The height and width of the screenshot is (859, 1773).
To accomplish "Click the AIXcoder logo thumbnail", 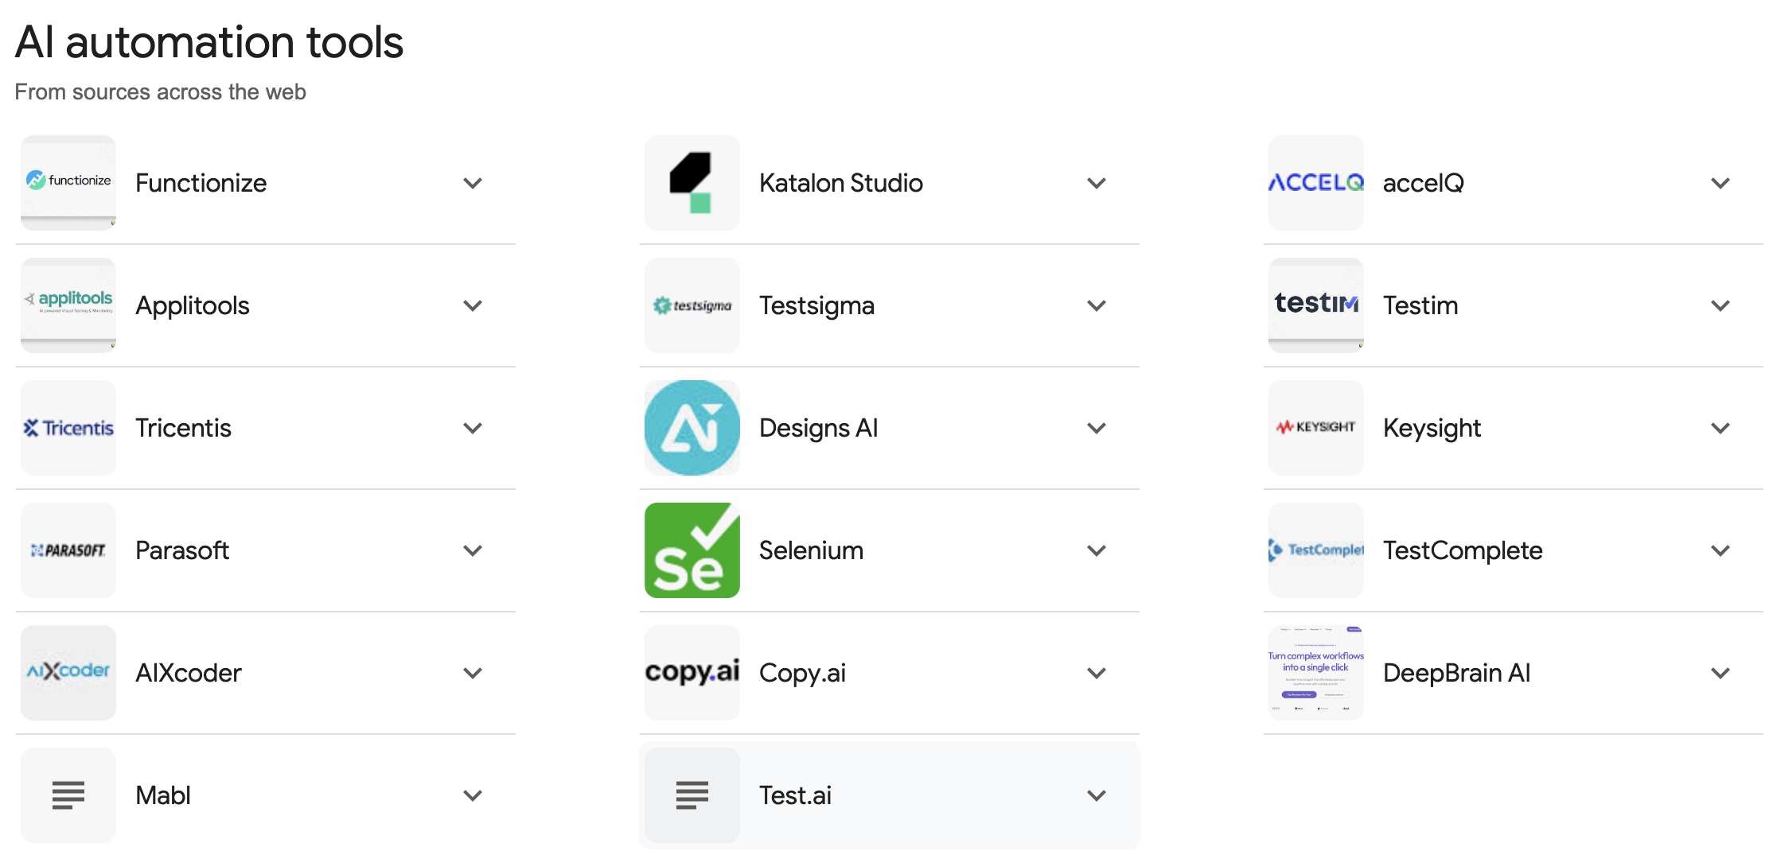I will click(x=68, y=673).
